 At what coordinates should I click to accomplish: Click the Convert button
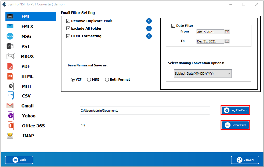click(245, 160)
